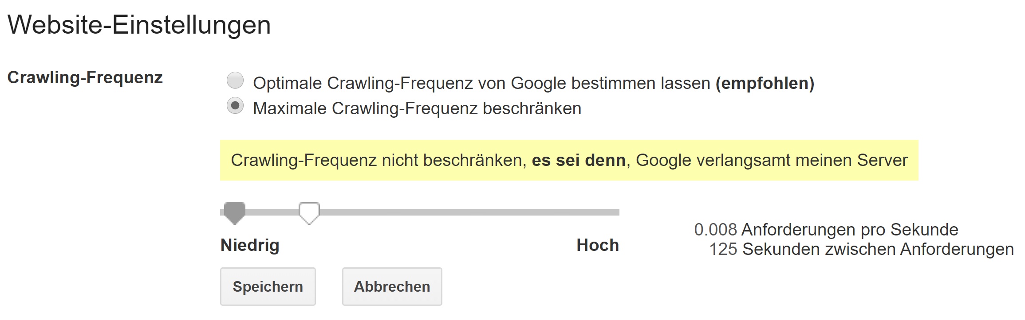
Task: Click the Hoch end of the crawl slider
Action: 617,211
